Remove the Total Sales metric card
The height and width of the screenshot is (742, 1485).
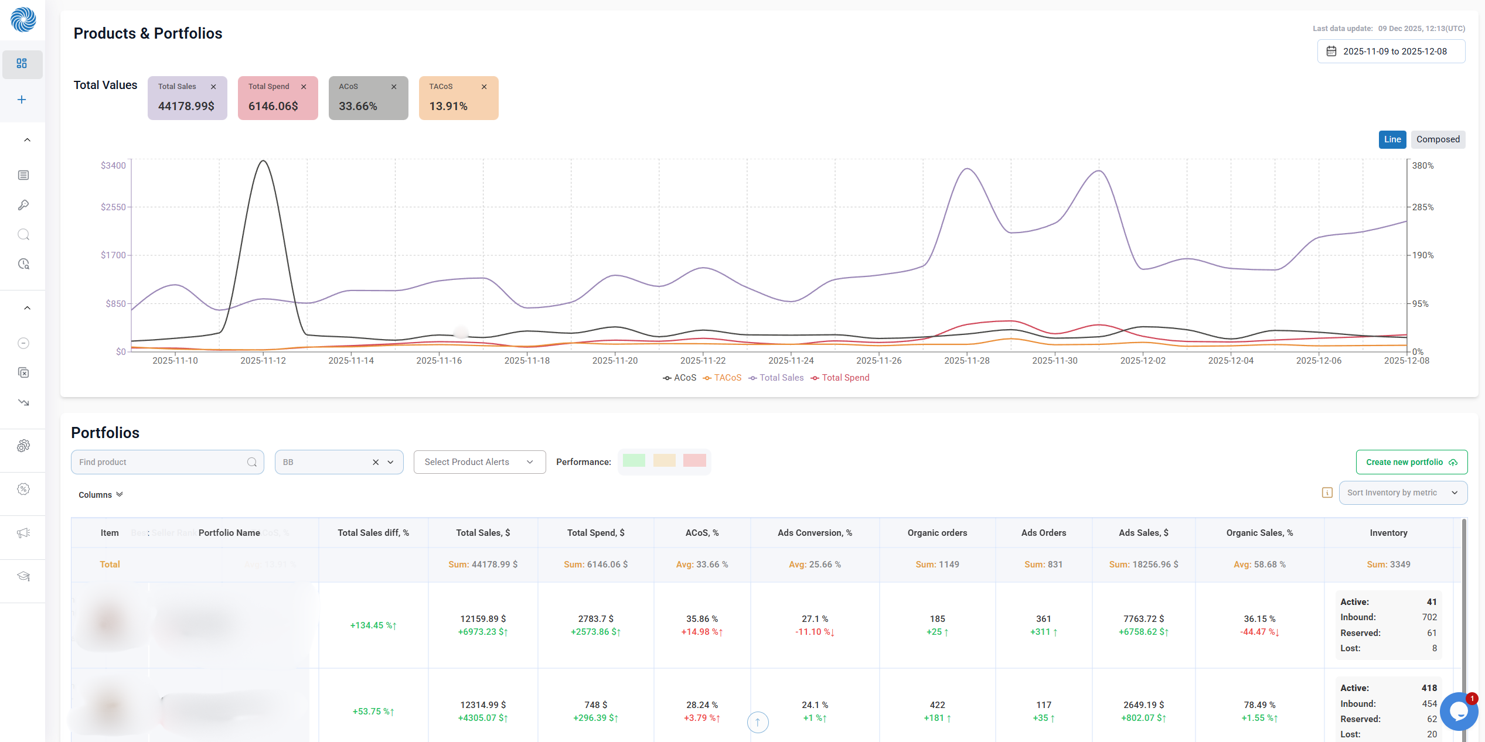[x=213, y=87]
